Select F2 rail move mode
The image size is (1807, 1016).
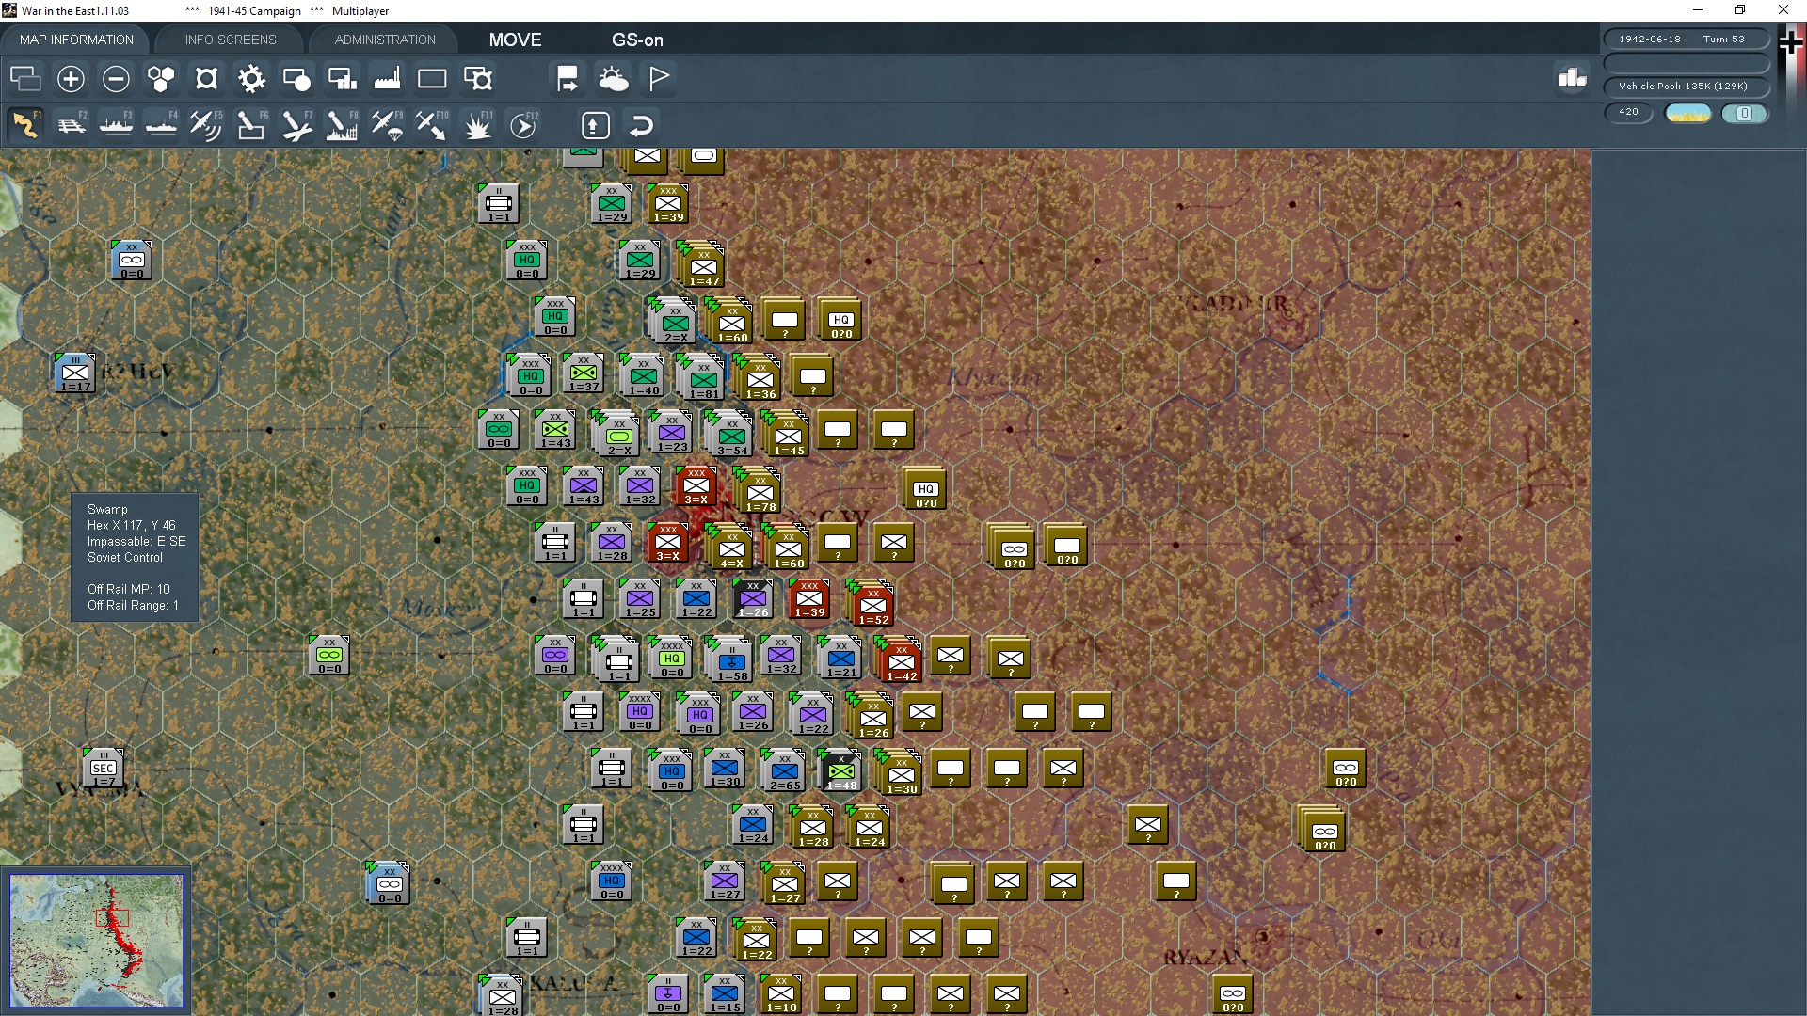[x=71, y=124]
